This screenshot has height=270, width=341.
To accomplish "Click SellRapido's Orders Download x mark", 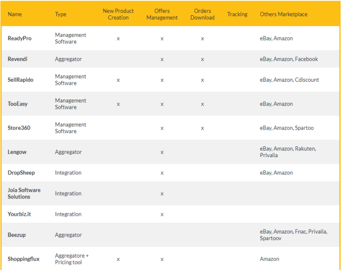I will (x=203, y=80).
